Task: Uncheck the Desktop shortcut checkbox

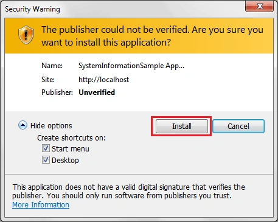Action: [46, 160]
